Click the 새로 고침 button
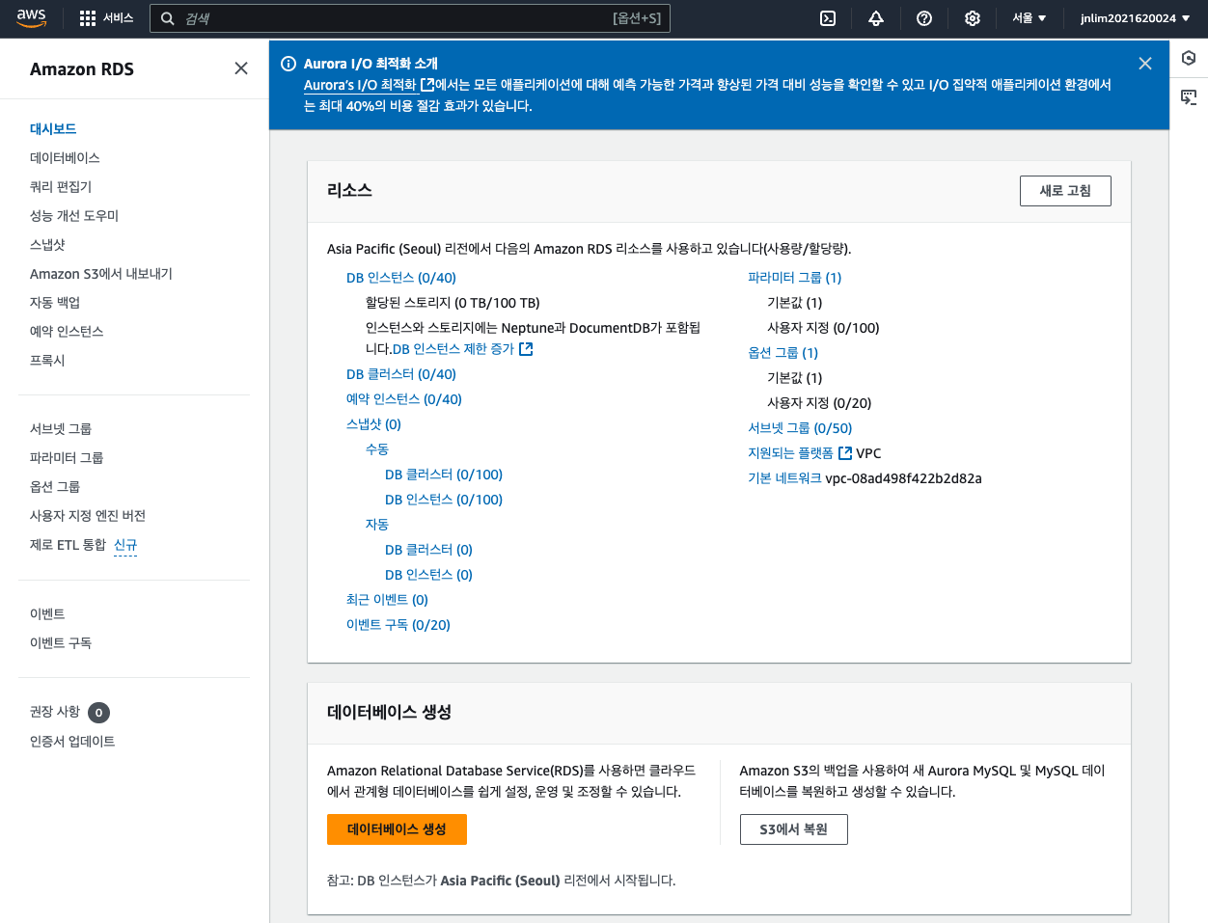1208x923 pixels. tap(1065, 191)
